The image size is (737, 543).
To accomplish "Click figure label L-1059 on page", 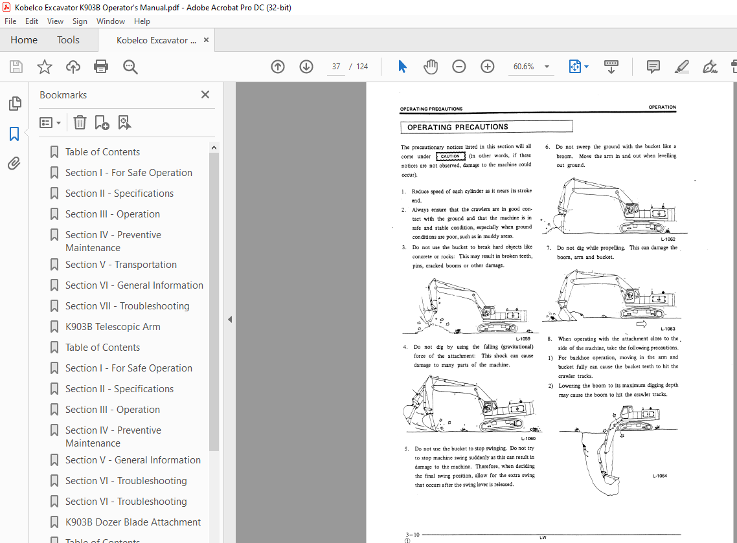I will tap(523, 338).
